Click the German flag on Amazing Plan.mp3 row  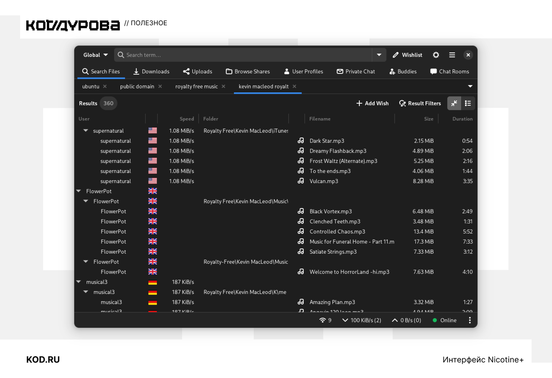pos(153,302)
